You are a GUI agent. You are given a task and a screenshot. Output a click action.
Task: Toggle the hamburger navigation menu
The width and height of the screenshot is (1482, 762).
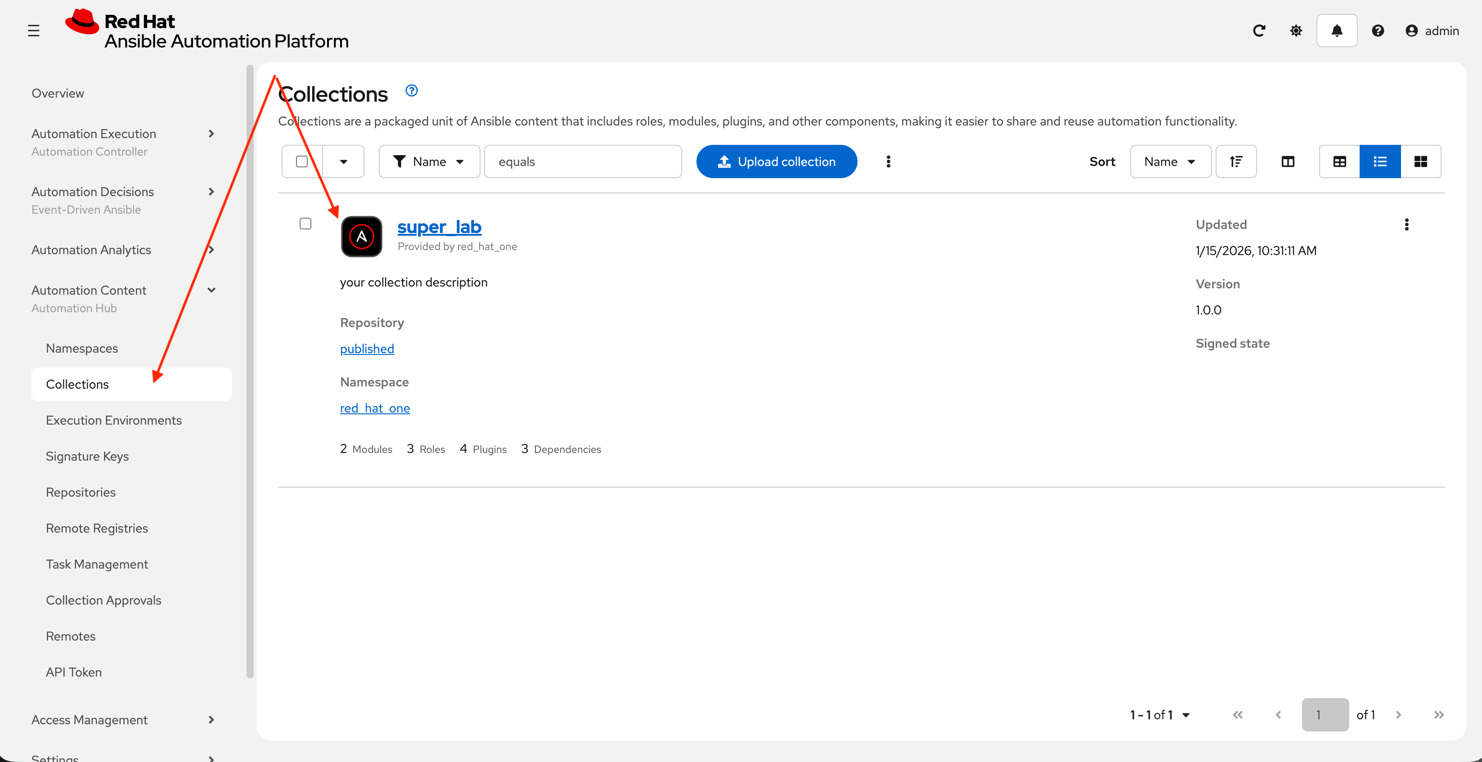point(33,31)
